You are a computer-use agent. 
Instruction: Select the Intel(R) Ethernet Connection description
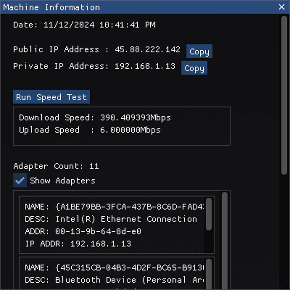pos(126,219)
